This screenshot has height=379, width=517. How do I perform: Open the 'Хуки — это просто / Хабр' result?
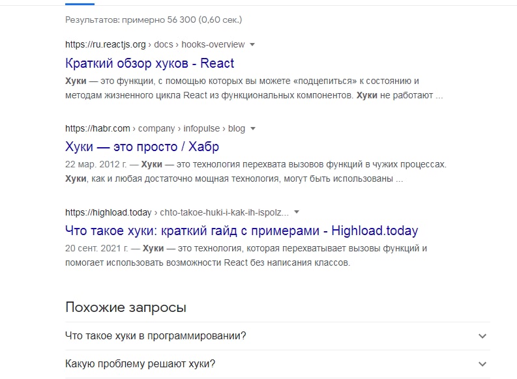coord(142,147)
